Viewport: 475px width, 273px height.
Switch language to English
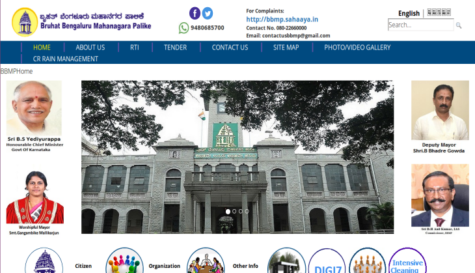[x=409, y=13]
